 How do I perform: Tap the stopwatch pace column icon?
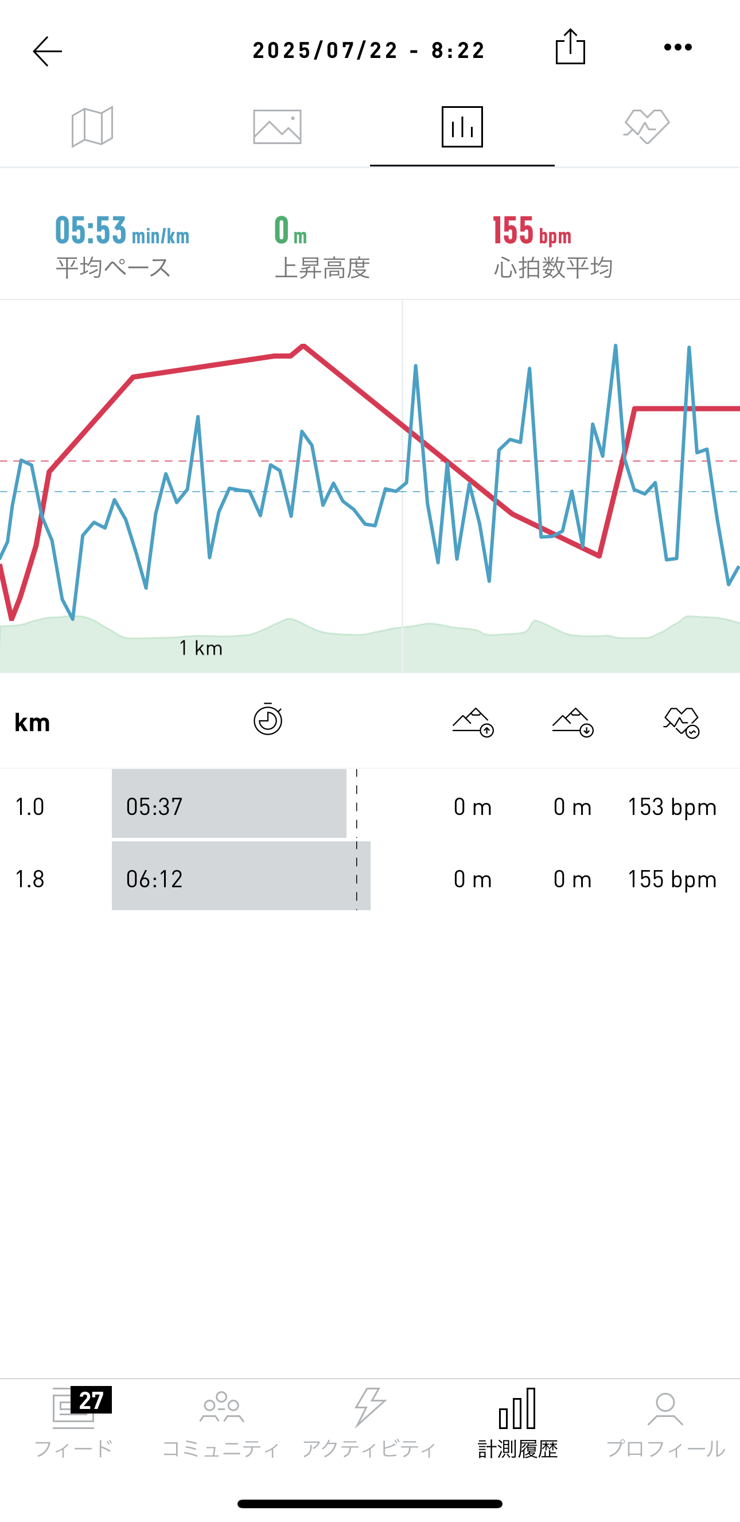click(x=268, y=720)
